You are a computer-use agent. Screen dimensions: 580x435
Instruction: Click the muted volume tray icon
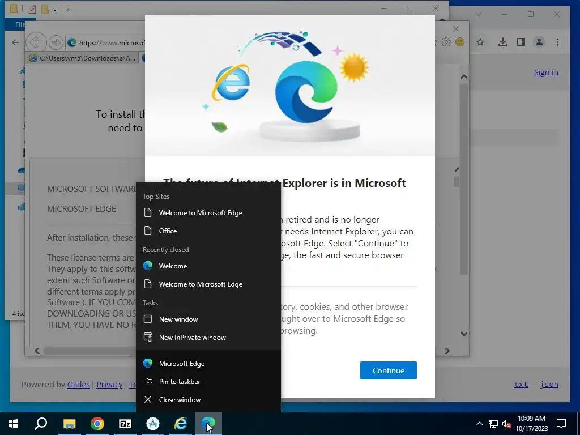point(507,424)
